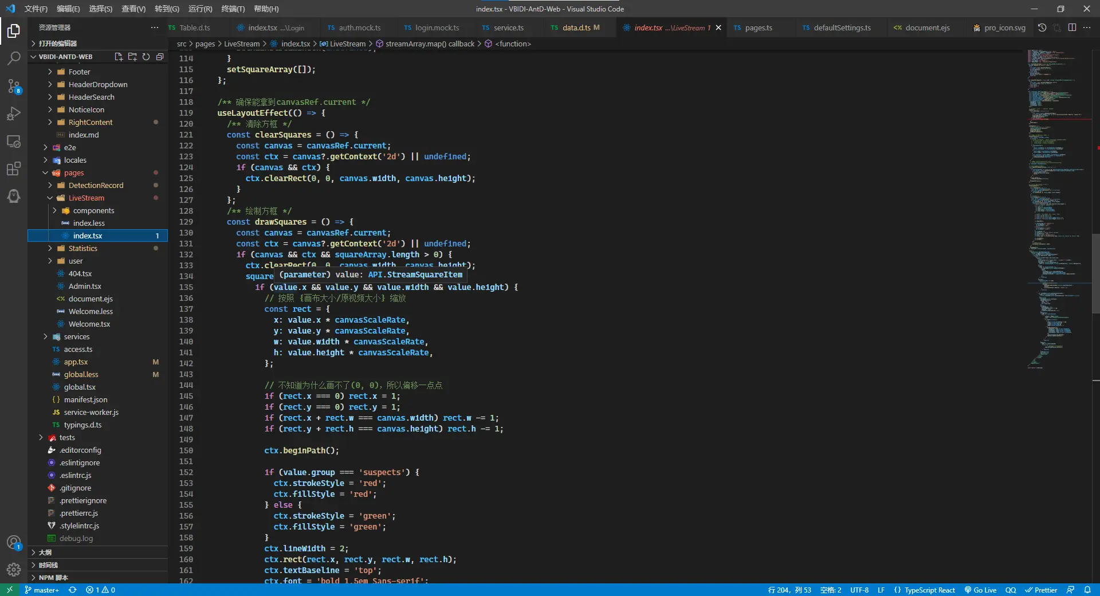The height and width of the screenshot is (596, 1100).
Task: Click the streamArray.map() callback breadcrumb
Action: (x=425, y=44)
